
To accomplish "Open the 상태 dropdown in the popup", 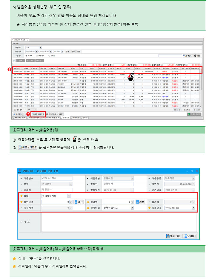I will (69, 196).
